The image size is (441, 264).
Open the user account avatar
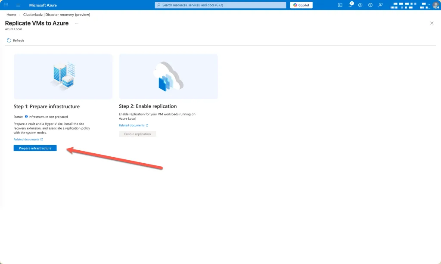click(435, 5)
